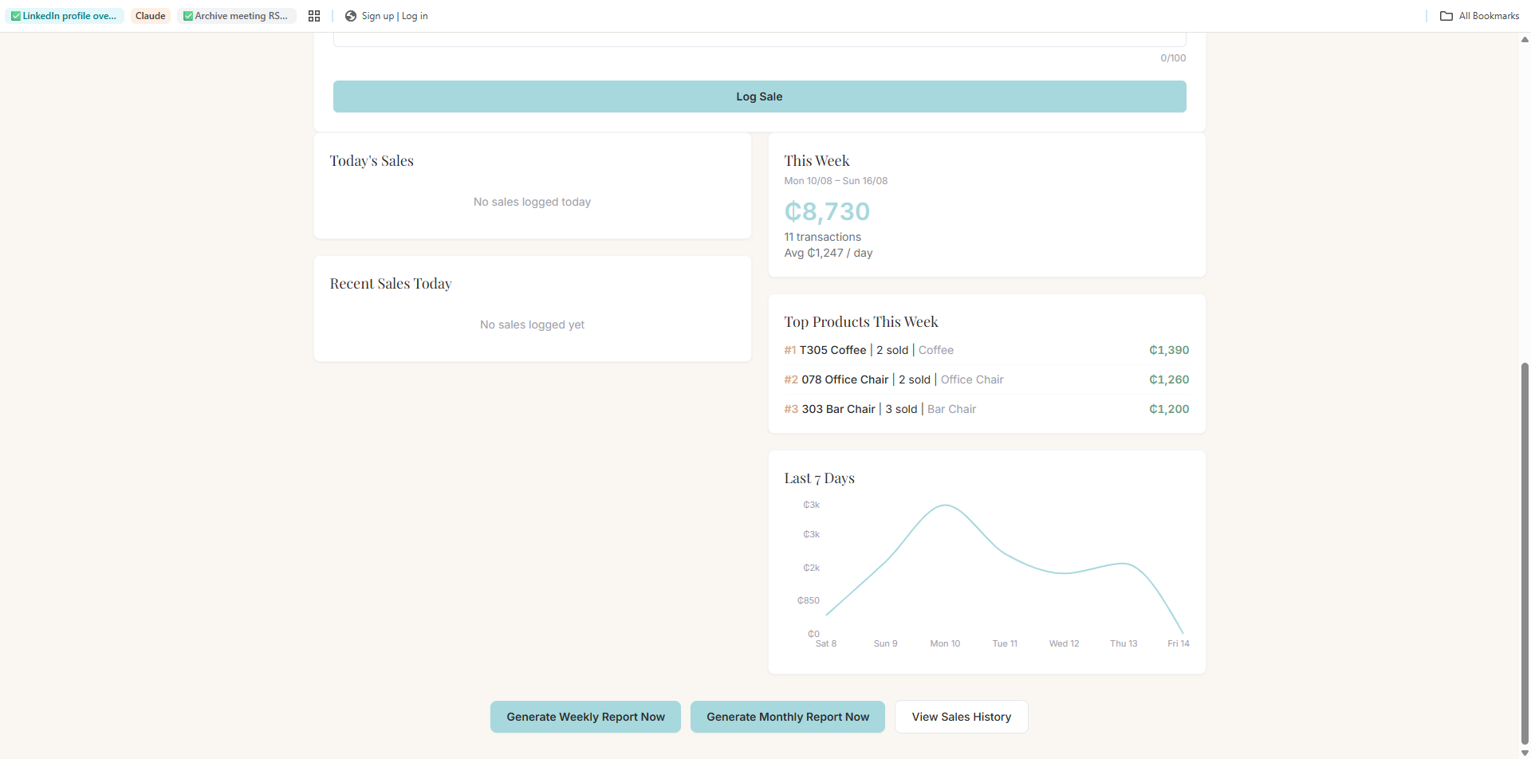Open the Claude bookmark
Image resolution: width=1531 pixels, height=759 pixels.
pyautogui.click(x=151, y=16)
